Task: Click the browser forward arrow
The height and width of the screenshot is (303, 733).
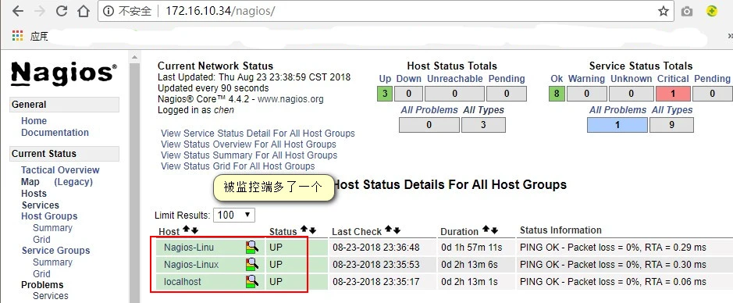Action: point(41,11)
